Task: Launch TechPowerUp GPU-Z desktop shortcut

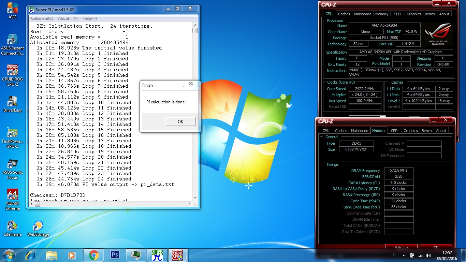Action: (x=12, y=138)
